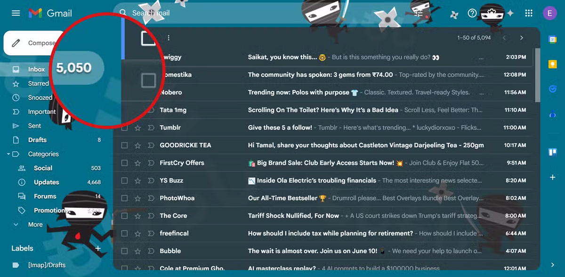Open Google Calendar in the side panel
Viewport: 565px width, 277px height.
tap(553, 40)
